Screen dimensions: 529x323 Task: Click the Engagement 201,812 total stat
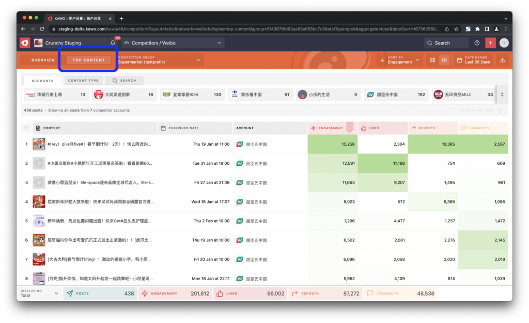point(176,294)
